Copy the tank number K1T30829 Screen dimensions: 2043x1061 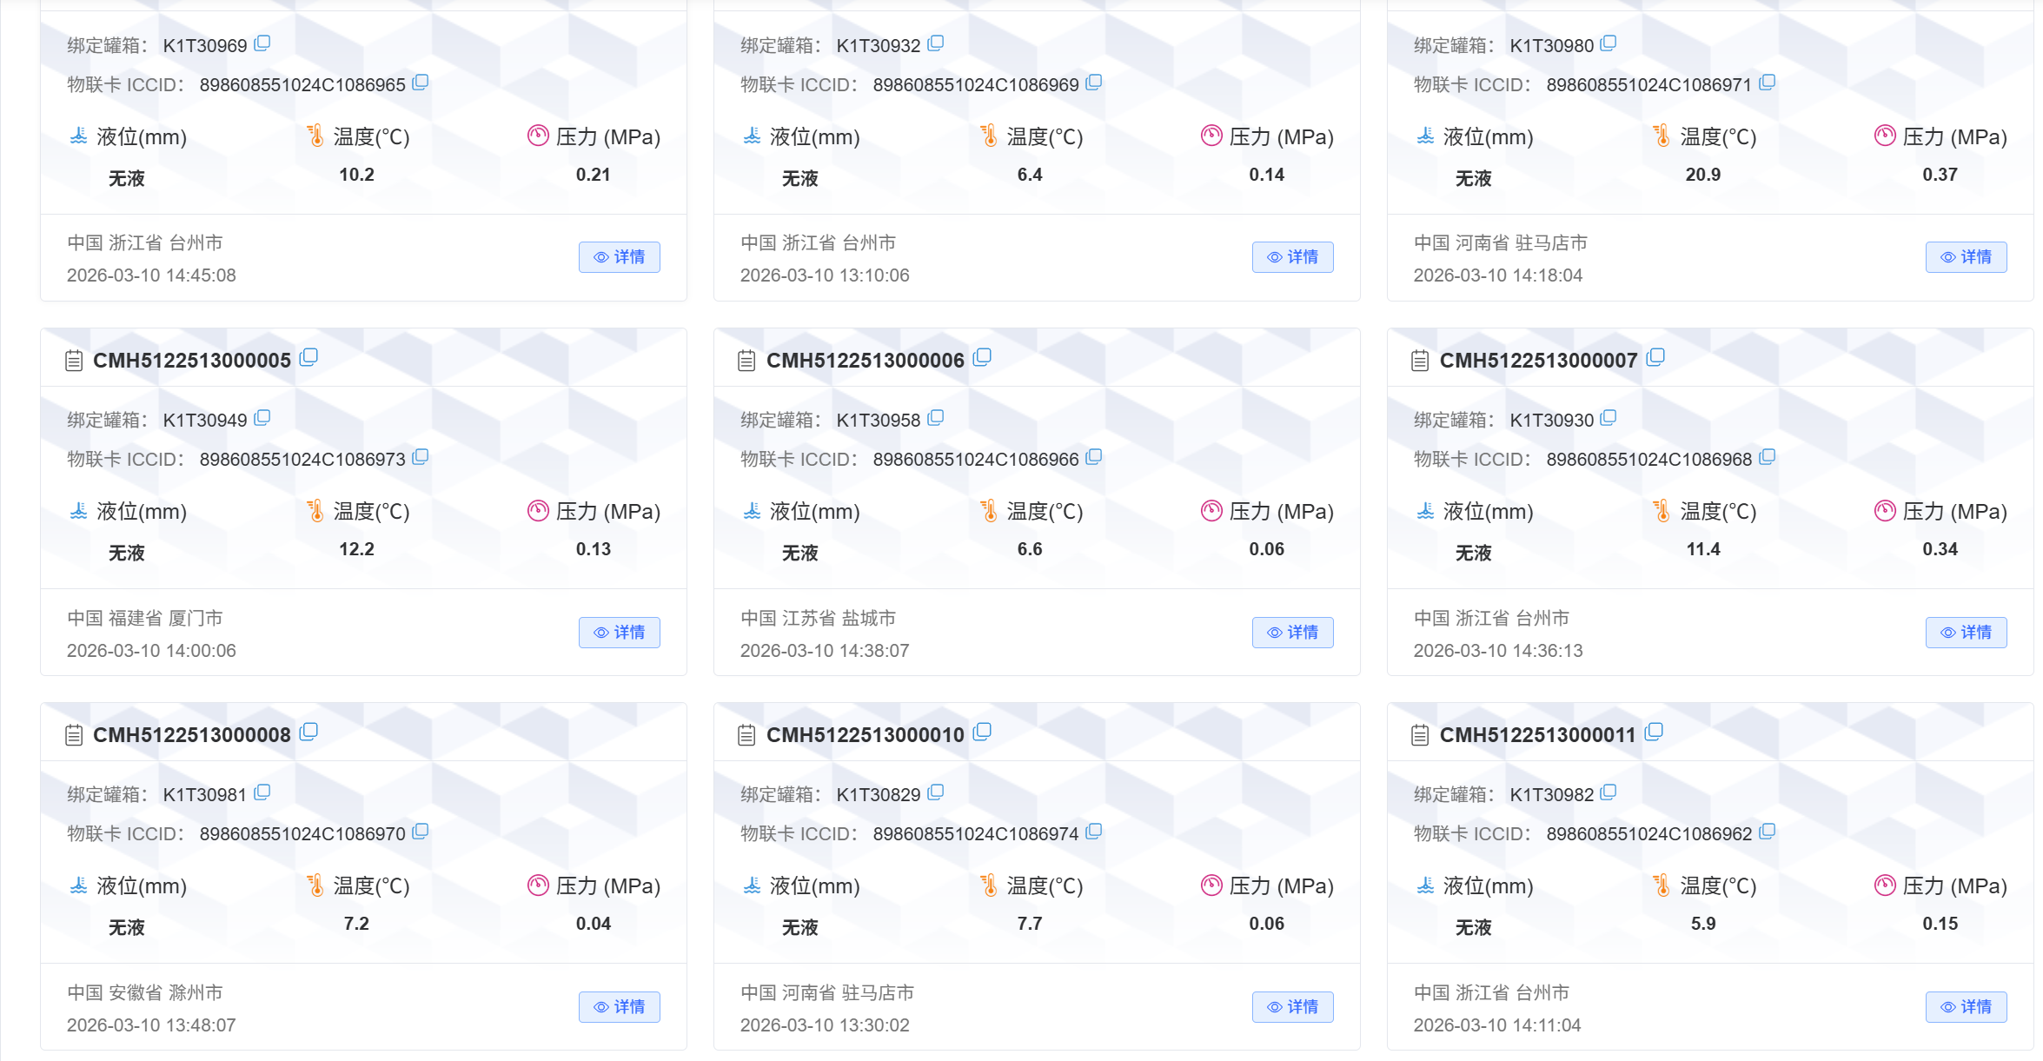[x=935, y=792]
